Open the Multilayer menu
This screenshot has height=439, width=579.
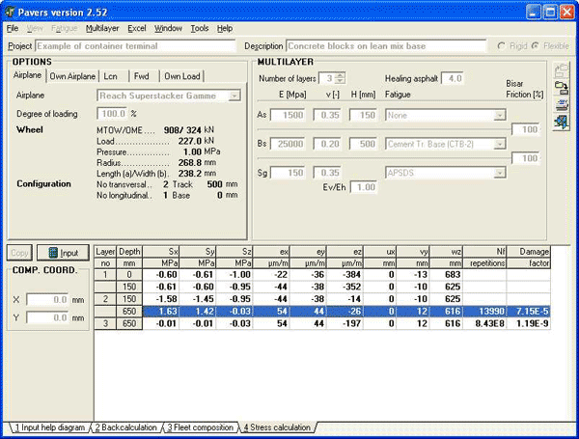tap(102, 29)
